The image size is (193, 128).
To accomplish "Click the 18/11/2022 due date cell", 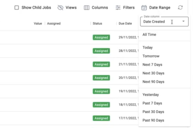I will pyautogui.click(x=129, y=105).
